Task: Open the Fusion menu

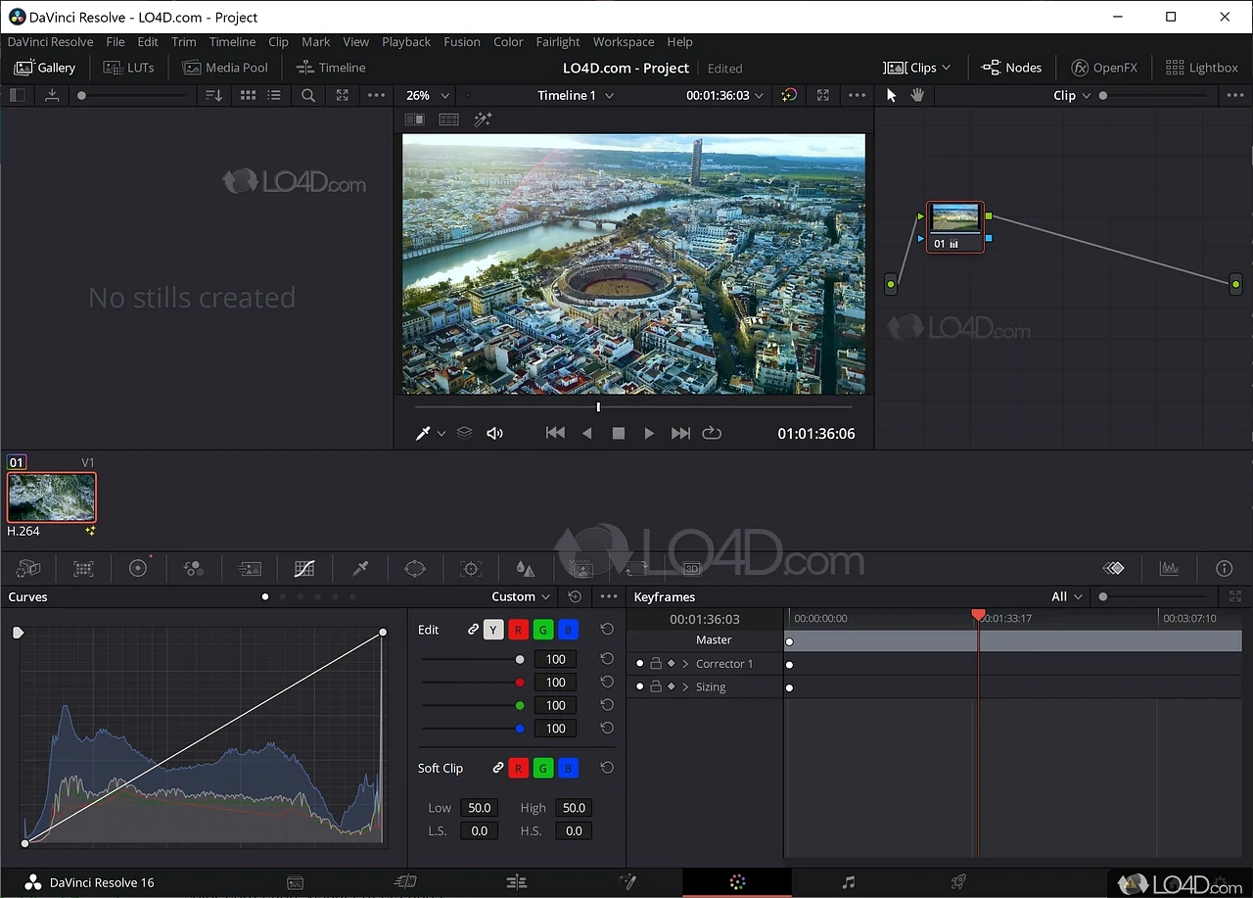Action: [461, 42]
